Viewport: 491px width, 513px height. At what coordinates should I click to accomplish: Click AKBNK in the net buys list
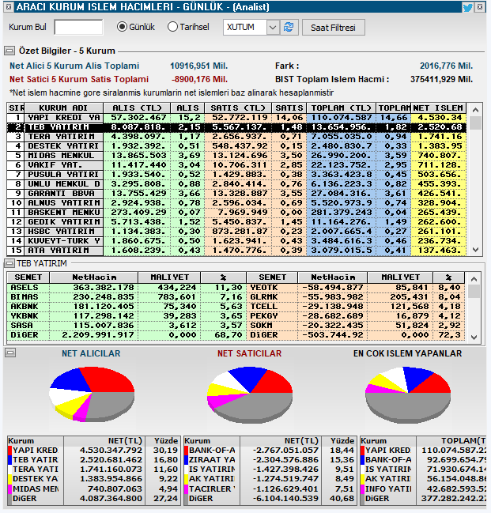[x=25, y=307]
